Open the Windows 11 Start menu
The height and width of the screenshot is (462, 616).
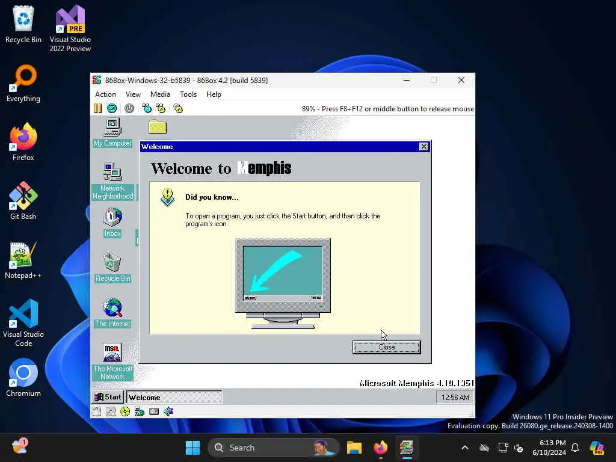click(192, 448)
